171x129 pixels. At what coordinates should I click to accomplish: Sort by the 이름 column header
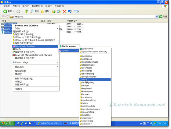pos(15,21)
